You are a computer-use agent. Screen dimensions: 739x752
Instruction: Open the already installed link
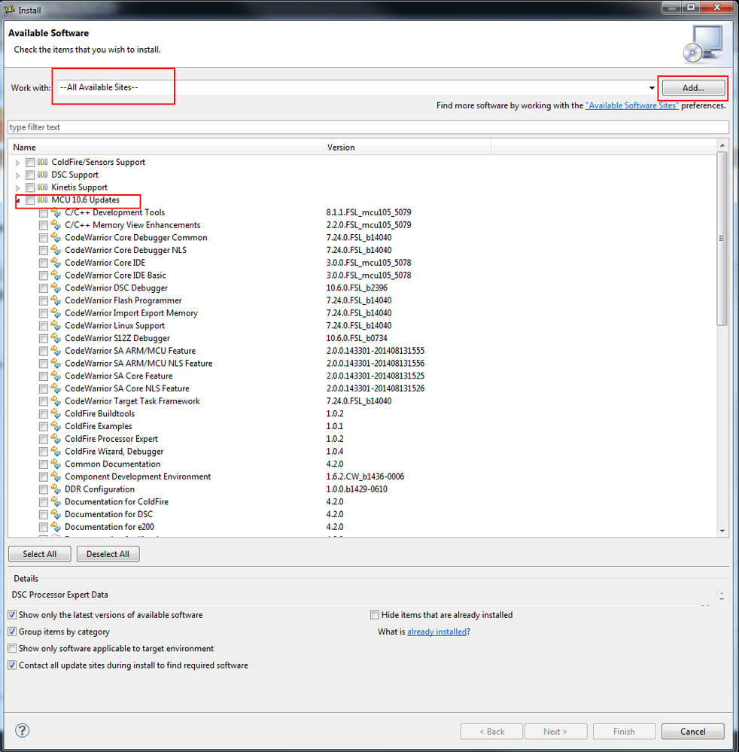pyautogui.click(x=437, y=632)
